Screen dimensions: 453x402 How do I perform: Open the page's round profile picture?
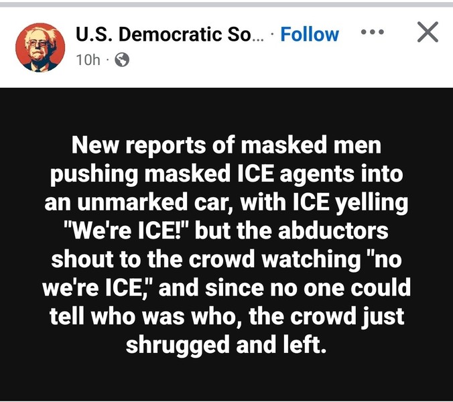point(40,48)
